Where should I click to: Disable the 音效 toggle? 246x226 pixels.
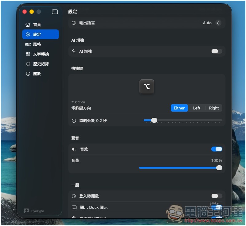tap(217, 149)
